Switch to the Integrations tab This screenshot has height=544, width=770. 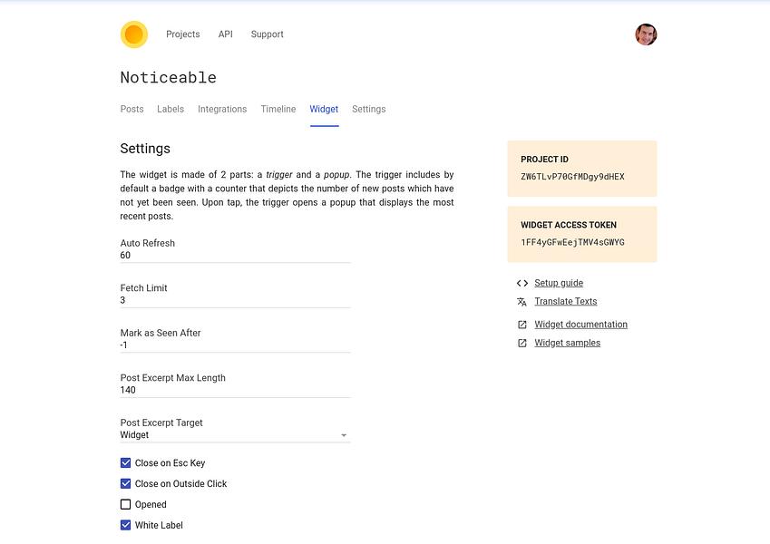222,109
